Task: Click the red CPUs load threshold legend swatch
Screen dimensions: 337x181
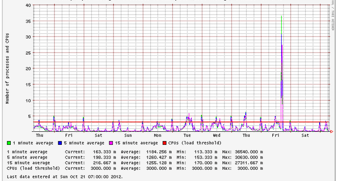Action: click(x=165, y=143)
